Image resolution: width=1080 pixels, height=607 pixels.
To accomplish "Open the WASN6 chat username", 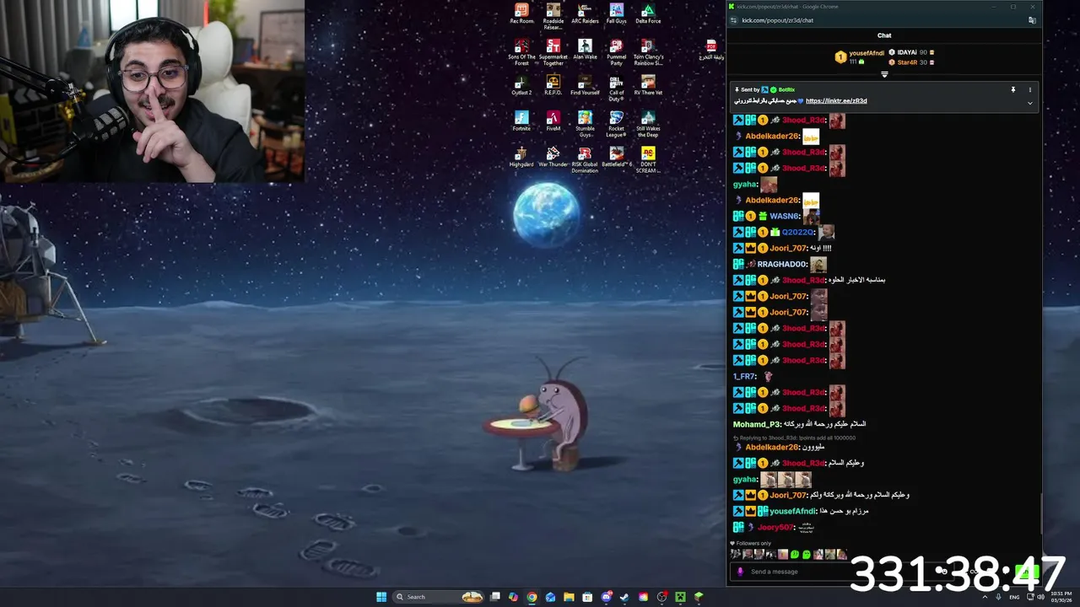I will coord(784,216).
